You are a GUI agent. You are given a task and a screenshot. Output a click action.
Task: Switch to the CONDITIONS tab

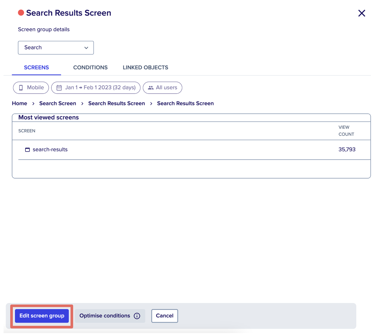(90, 67)
